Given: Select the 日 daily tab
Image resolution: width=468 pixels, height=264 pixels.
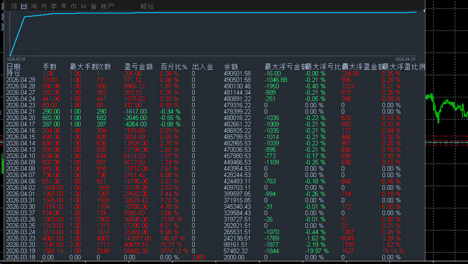Looking at the screenshot, I should [24, 6].
